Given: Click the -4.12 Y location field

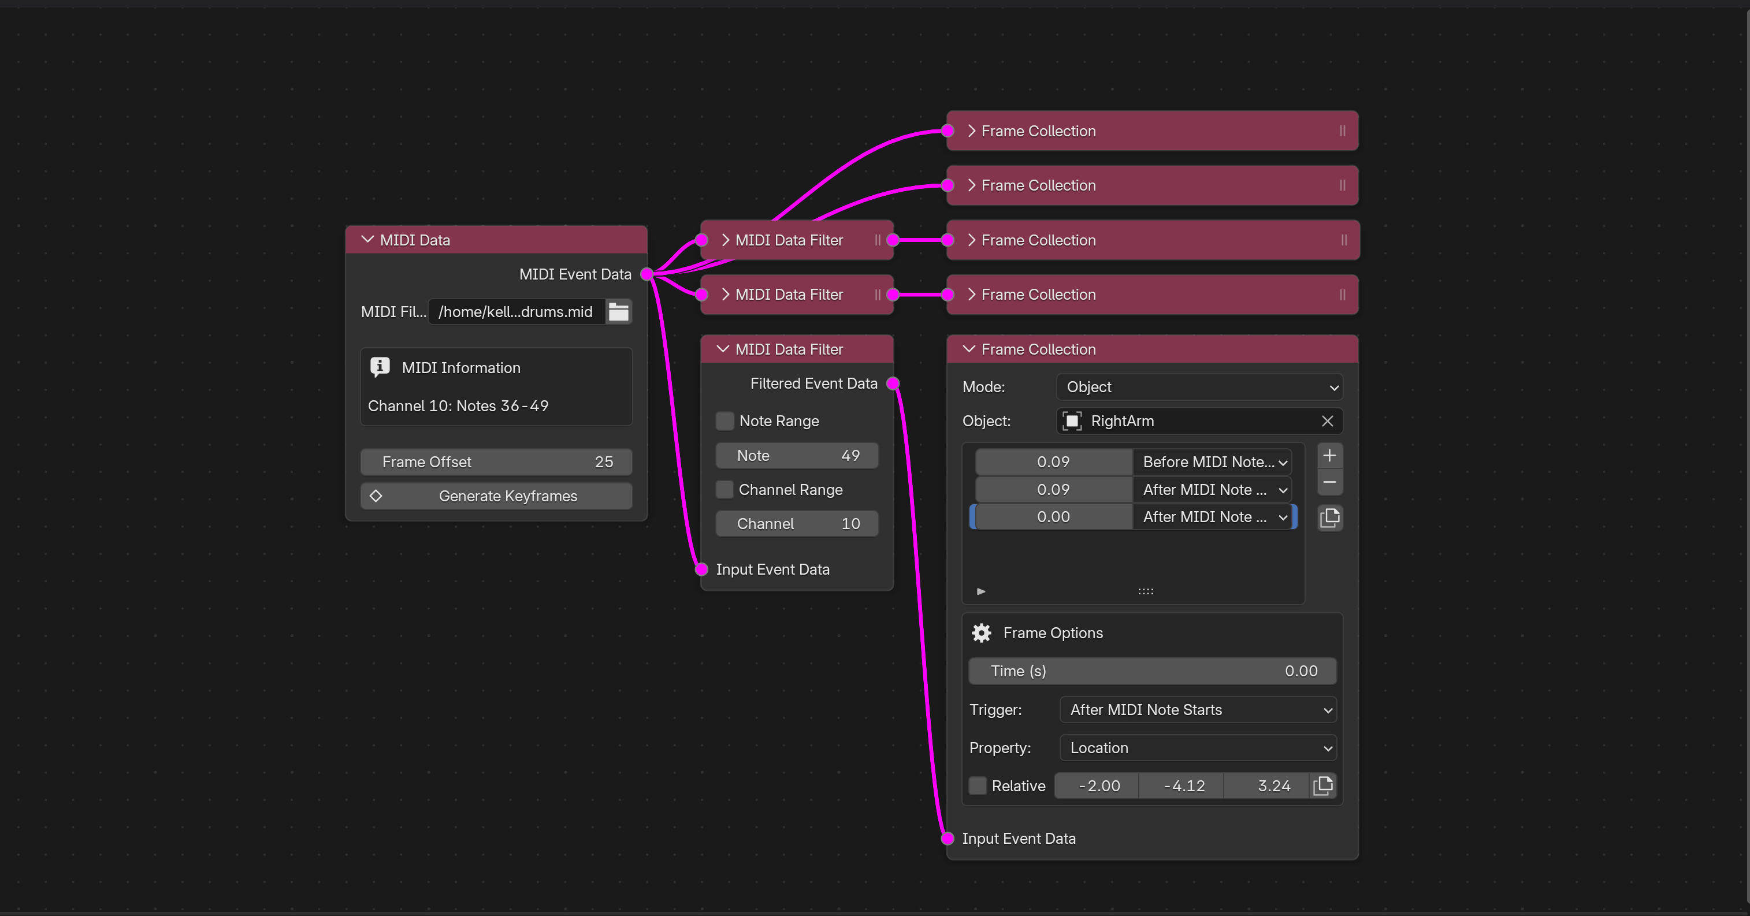Looking at the screenshot, I should click(1182, 785).
